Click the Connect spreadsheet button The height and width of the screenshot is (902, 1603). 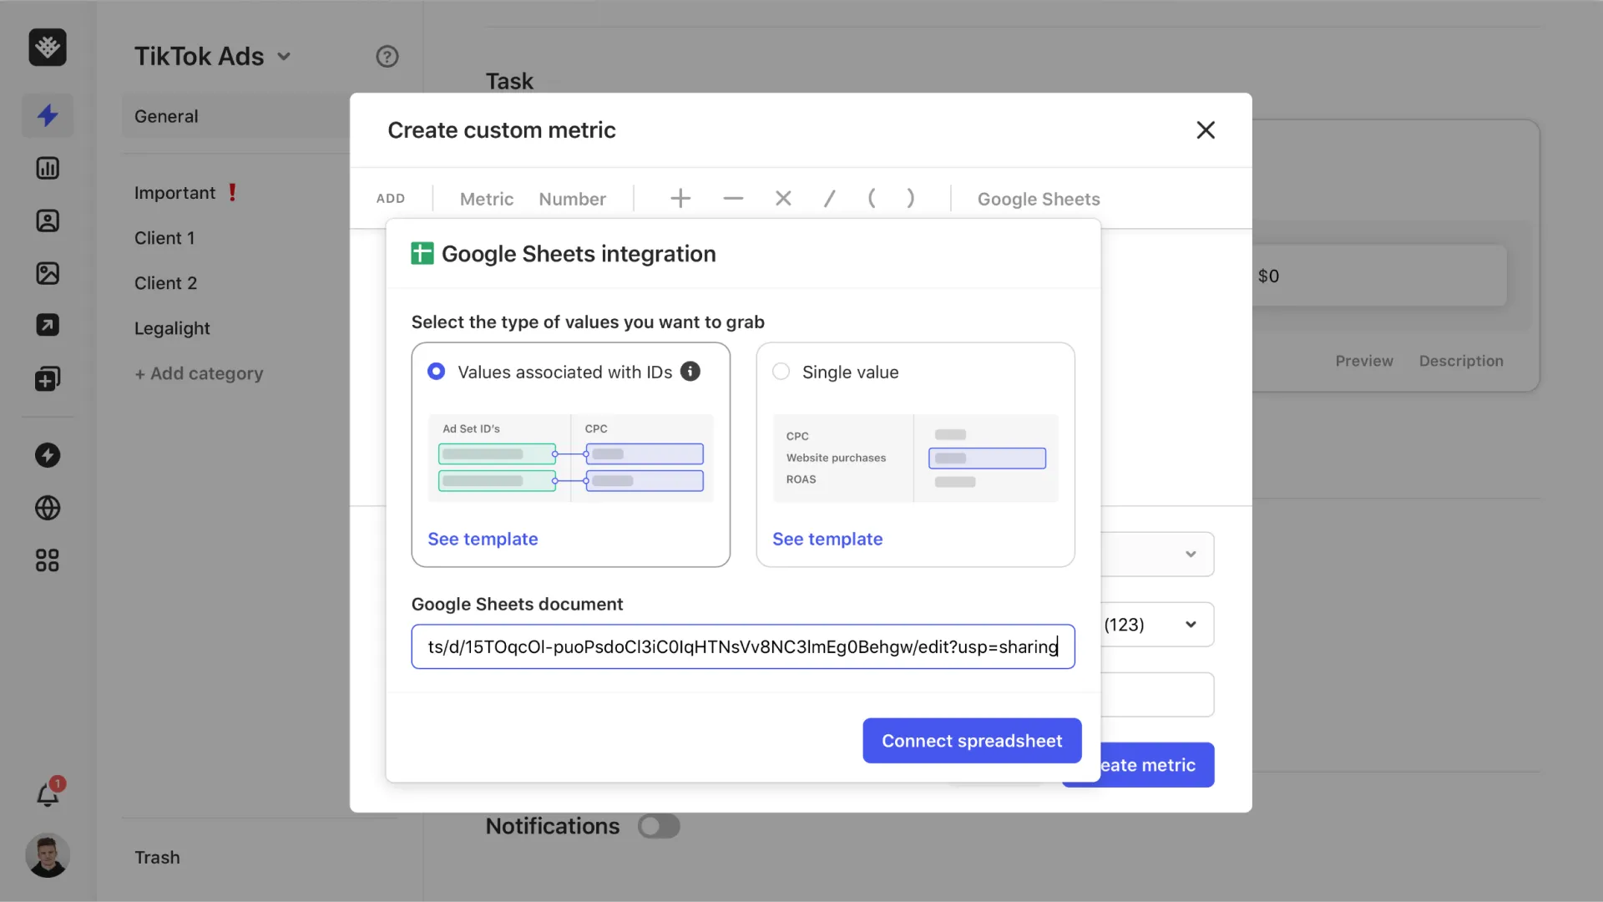[x=971, y=741]
